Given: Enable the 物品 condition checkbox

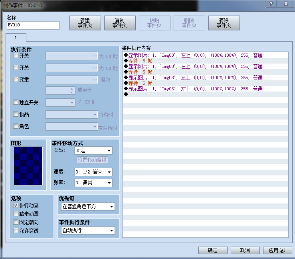Looking at the screenshot, I should (16, 114).
